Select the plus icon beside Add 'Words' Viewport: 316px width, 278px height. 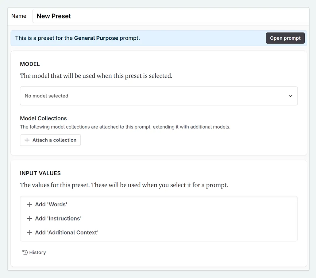click(29, 204)
